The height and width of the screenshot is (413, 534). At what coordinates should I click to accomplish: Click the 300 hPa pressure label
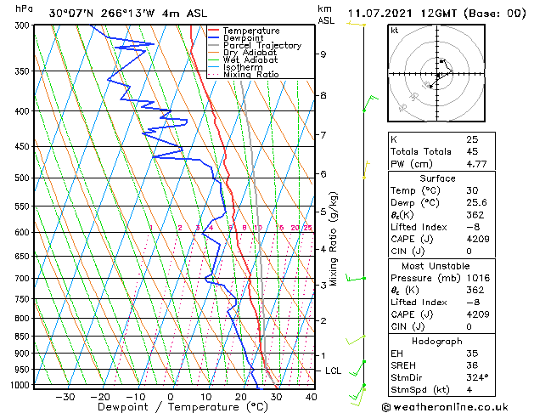pos(22,25)
